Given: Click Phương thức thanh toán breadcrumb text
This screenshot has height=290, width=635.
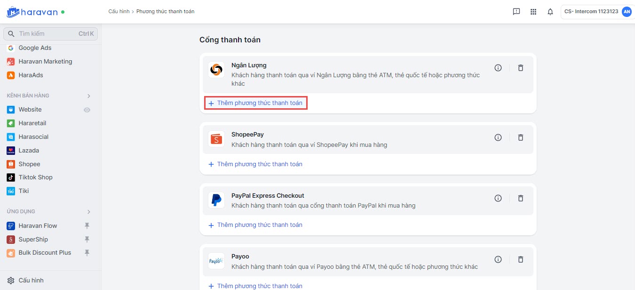Looking at the screenshot, I should click(x=165, y=11).
